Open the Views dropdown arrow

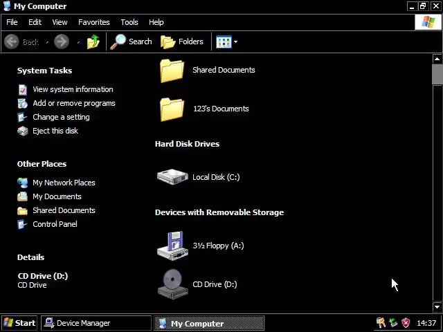(x=235, y=42)
